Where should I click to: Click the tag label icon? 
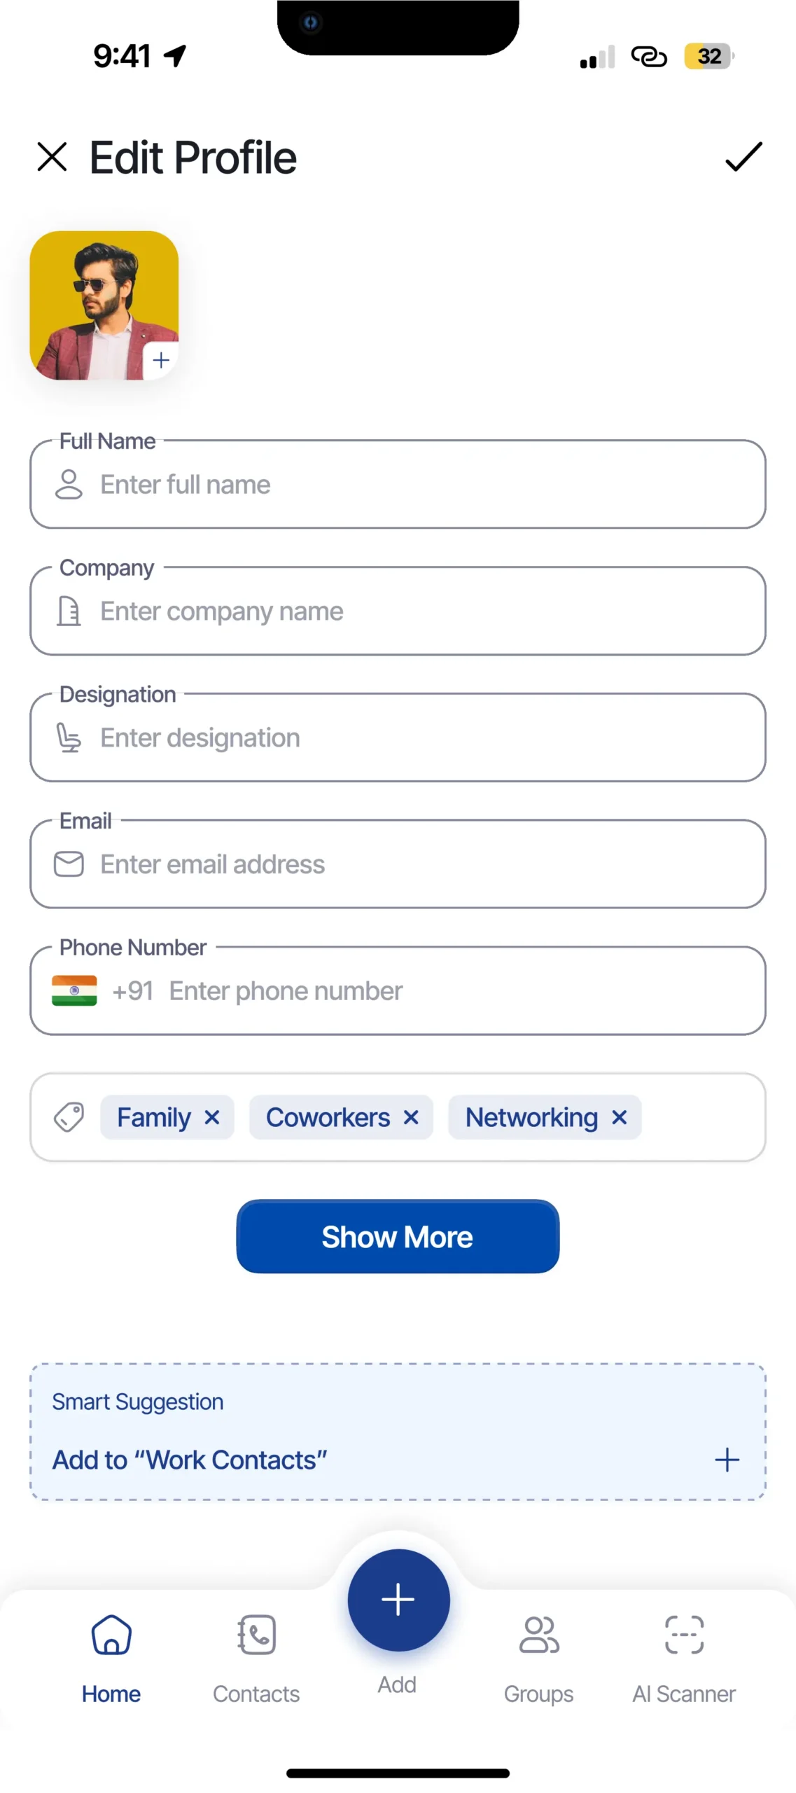point(69,1118)
